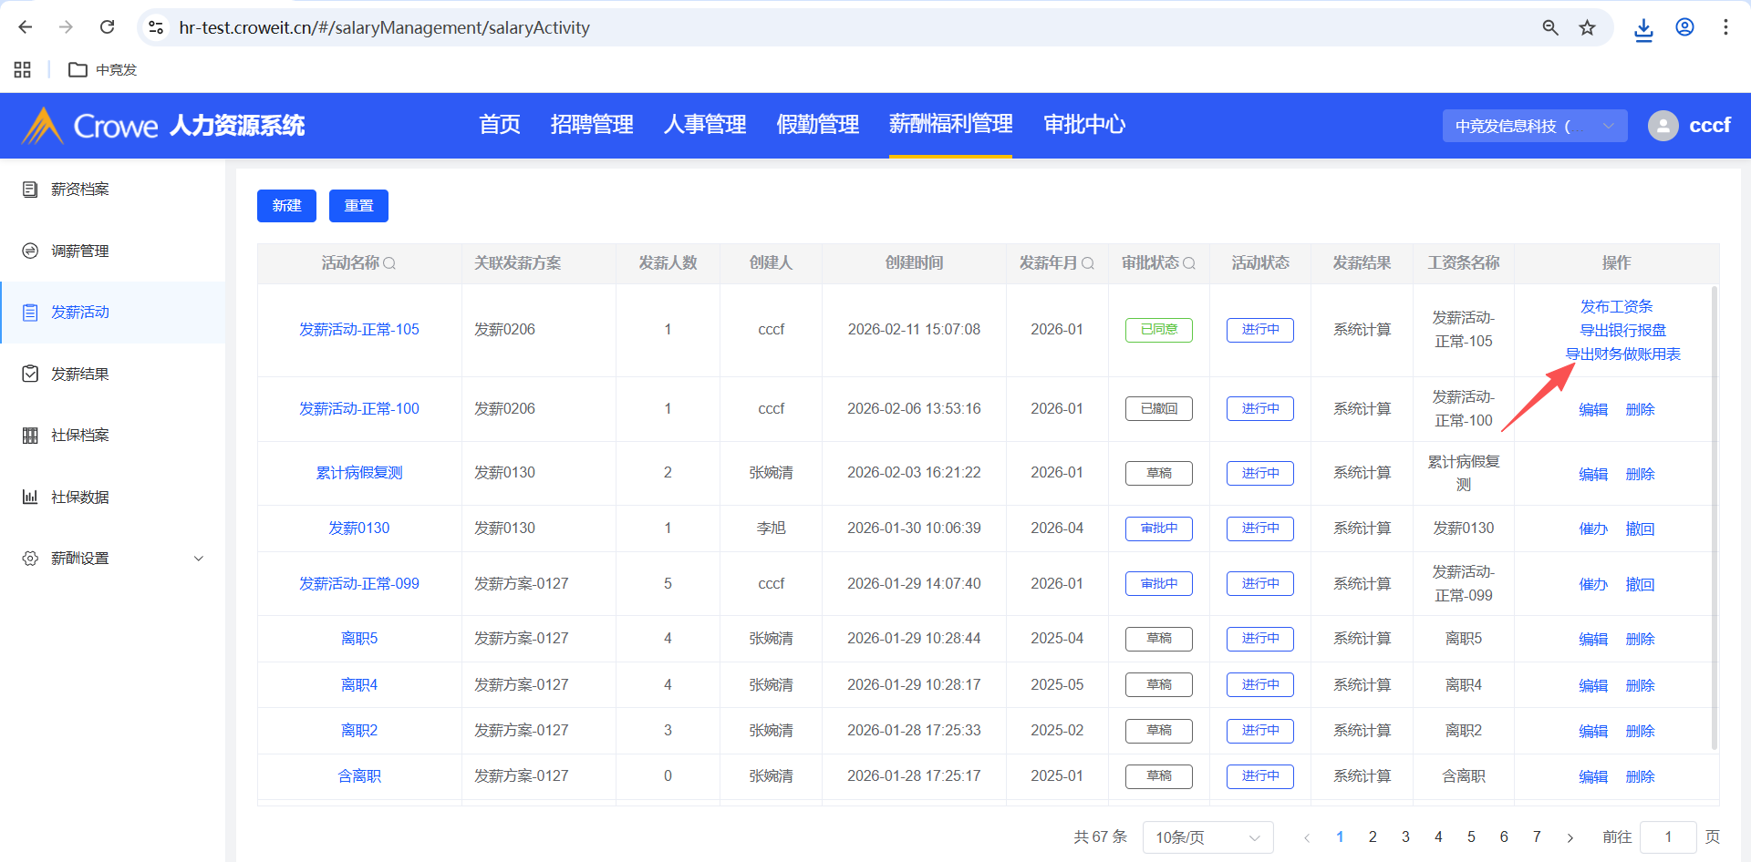This screenshot has height=862, width=1751.
Task: Click the cccf user avatar icon
Action: click(x=1663, y=126)
